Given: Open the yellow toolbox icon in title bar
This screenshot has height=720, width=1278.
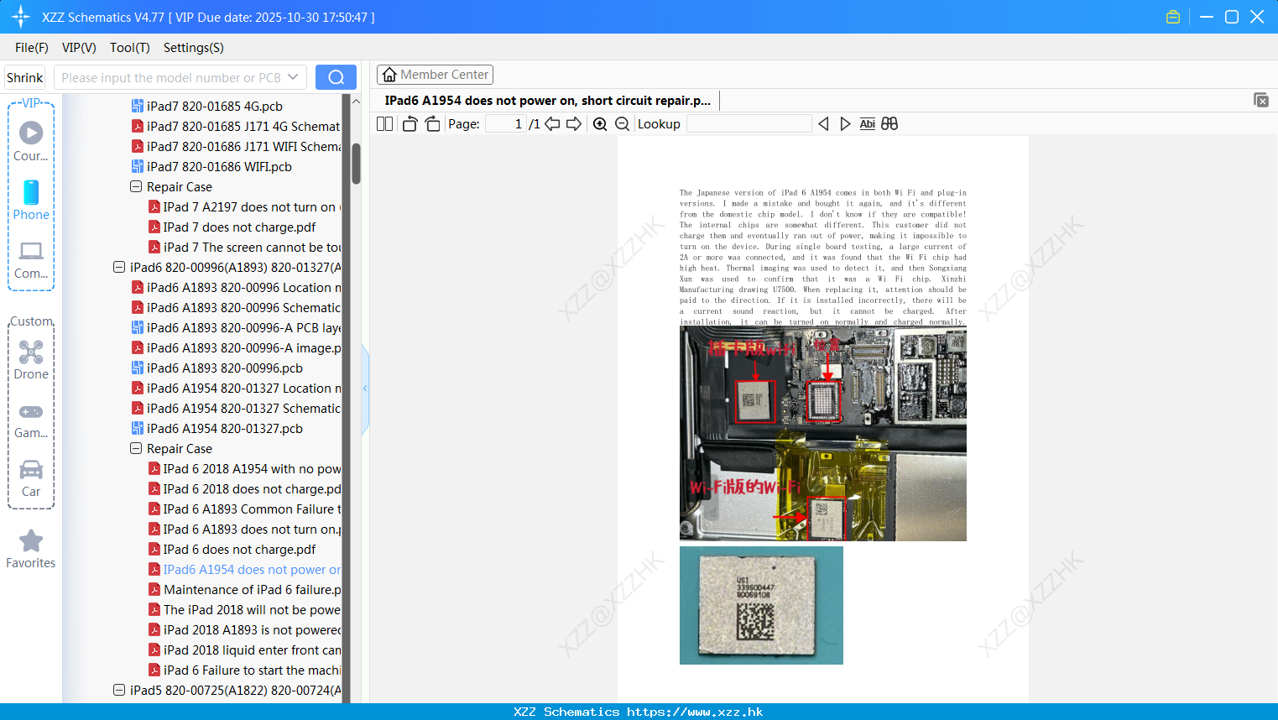Looking at the screenshot, I should point(1173,17).
